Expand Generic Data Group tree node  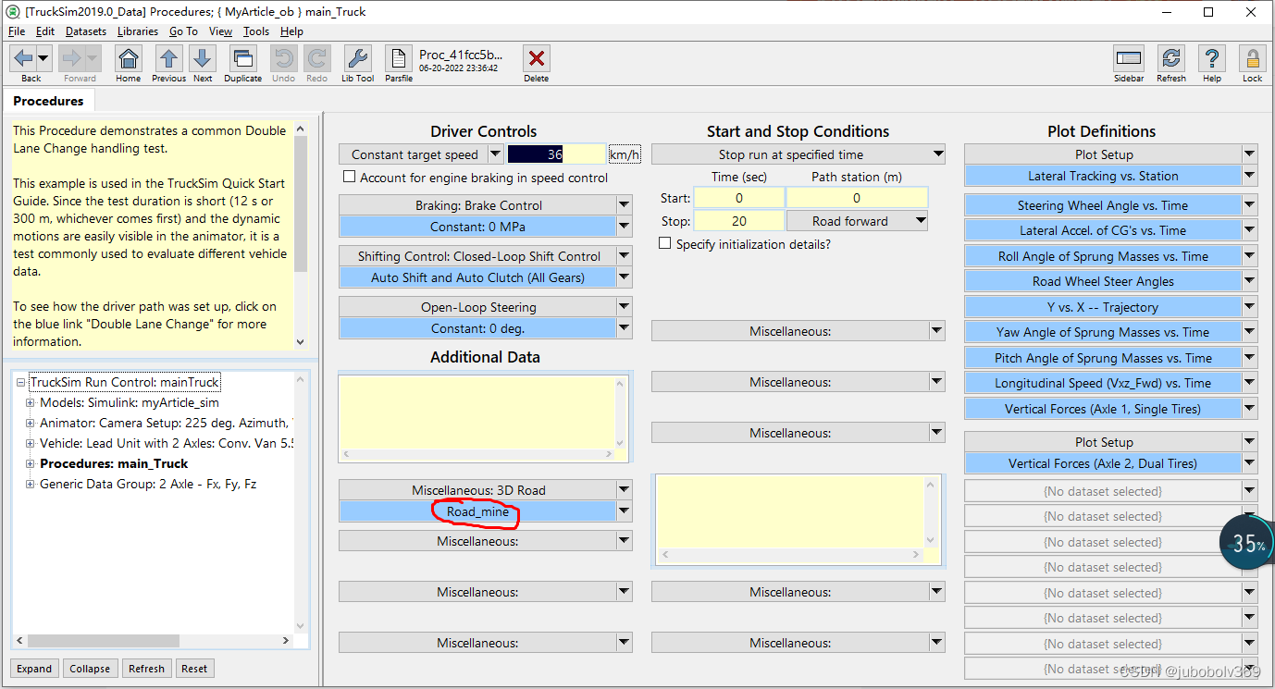[x=31, y=484]
